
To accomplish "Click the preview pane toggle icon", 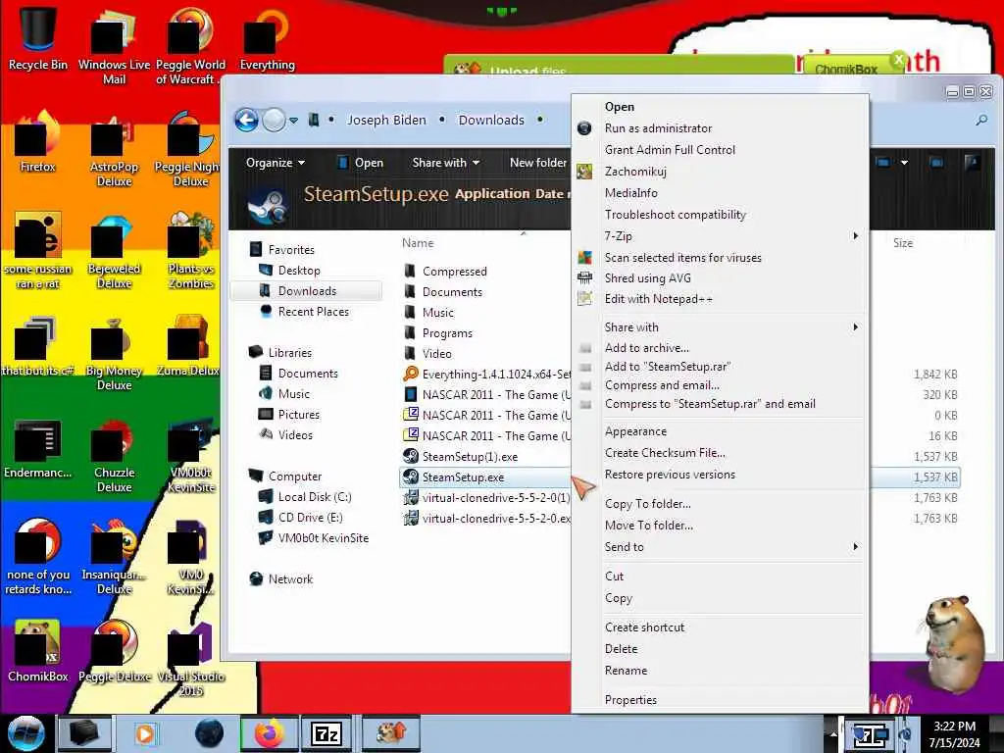I will tap(936, 163).
